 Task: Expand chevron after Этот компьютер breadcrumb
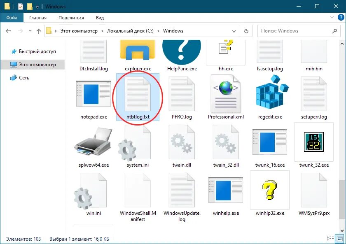(x=102, y=31)
